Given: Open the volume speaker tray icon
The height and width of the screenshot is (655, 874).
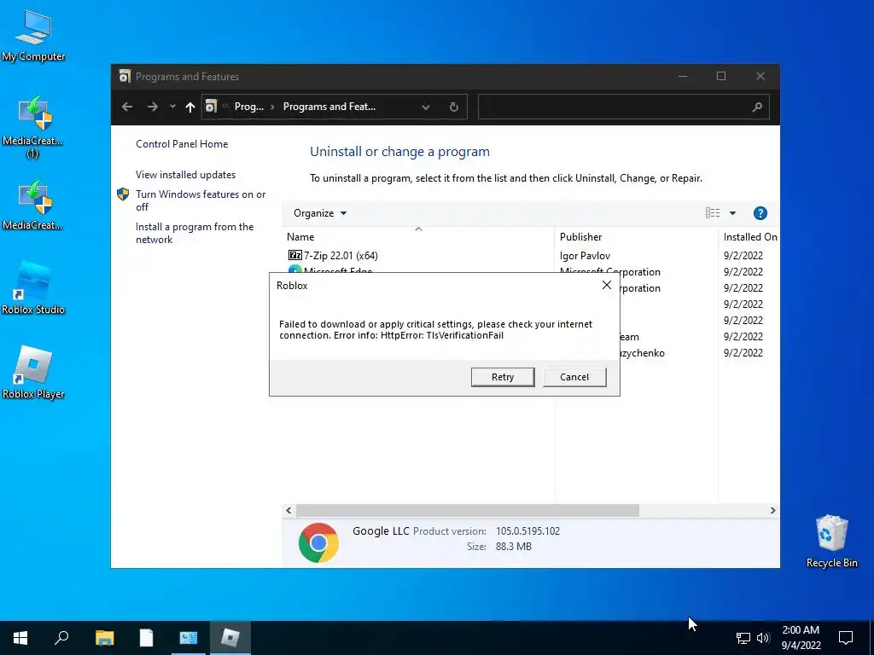Looking at the screenshot, I should pos(763,638).
